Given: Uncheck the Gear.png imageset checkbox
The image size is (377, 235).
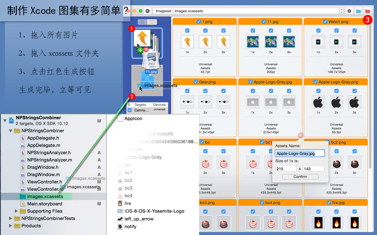Looking at the screenshot, I should [x=196, y=82].
